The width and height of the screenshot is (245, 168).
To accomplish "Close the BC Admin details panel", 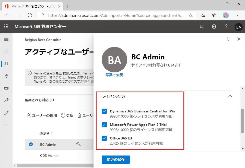I will (x=239, y=39).
